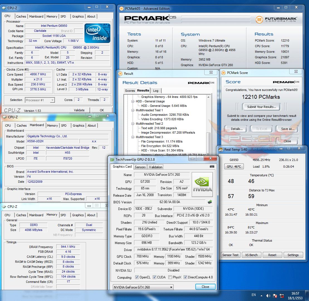
Task: Collapse the HDD - General Usage node
Action: [x=133, y=101]
